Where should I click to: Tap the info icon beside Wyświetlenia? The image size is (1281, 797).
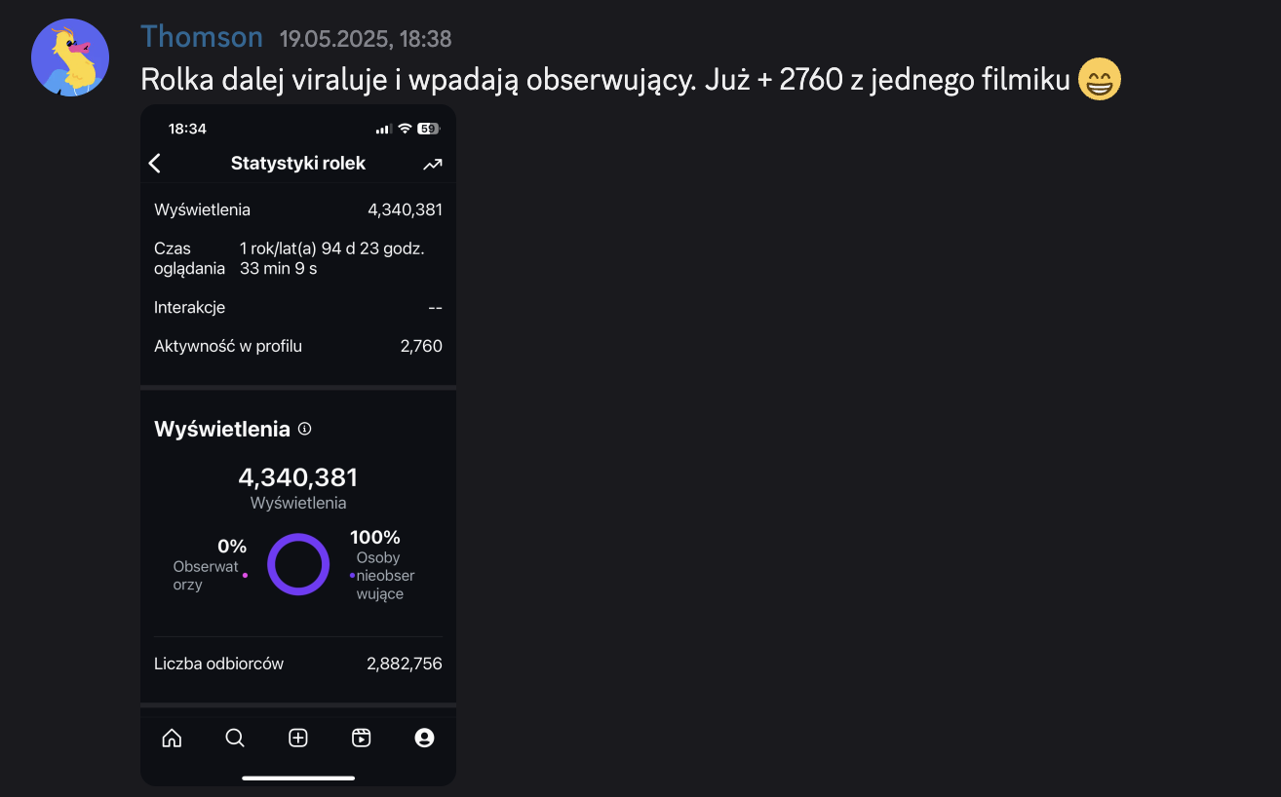pyautogui.click(x=304, y=429)
